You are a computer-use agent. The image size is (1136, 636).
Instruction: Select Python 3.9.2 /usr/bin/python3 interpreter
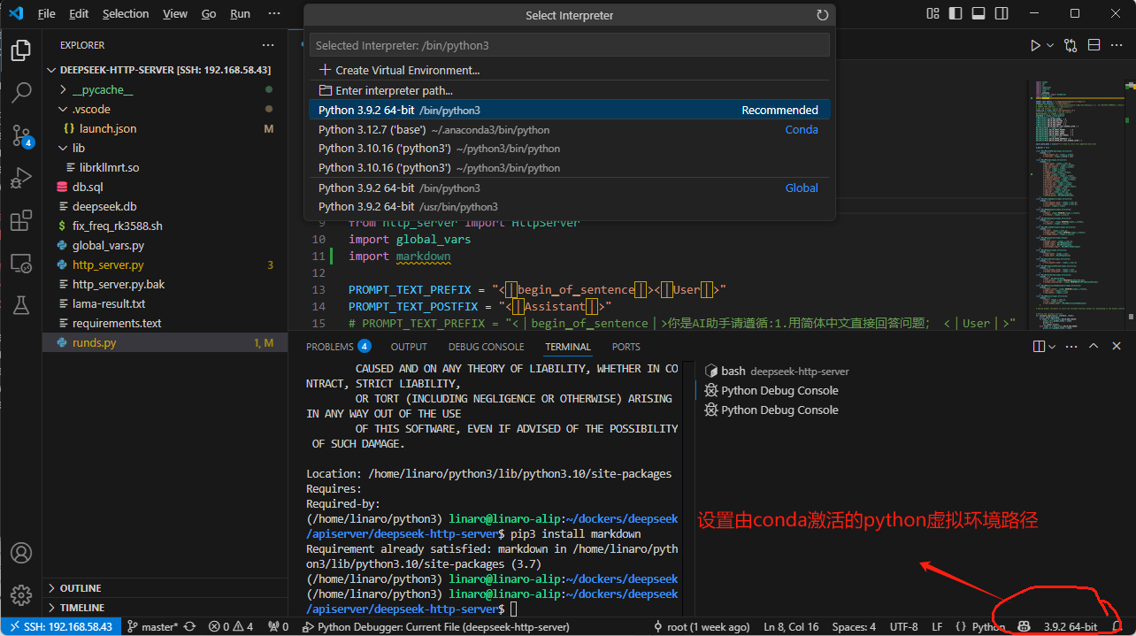(570, 206)
